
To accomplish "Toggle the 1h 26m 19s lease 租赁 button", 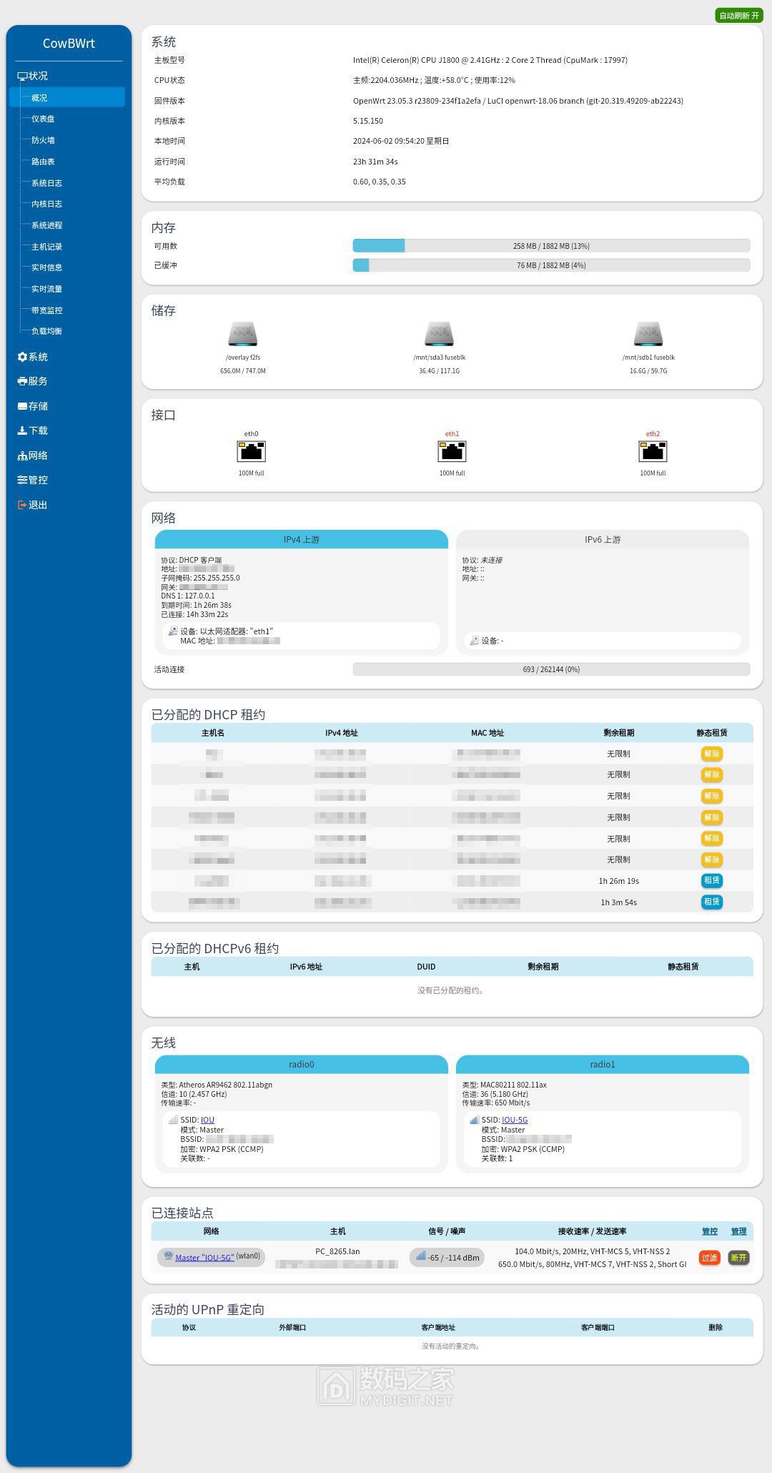I will coord(711,881).
